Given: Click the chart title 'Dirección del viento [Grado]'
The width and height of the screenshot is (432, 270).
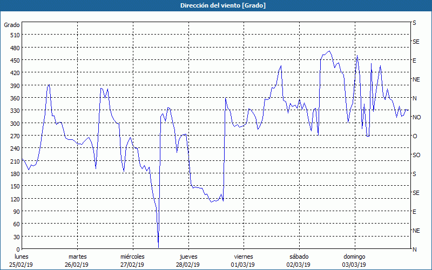Looking at the screenshot, I should tap(223, 5).
